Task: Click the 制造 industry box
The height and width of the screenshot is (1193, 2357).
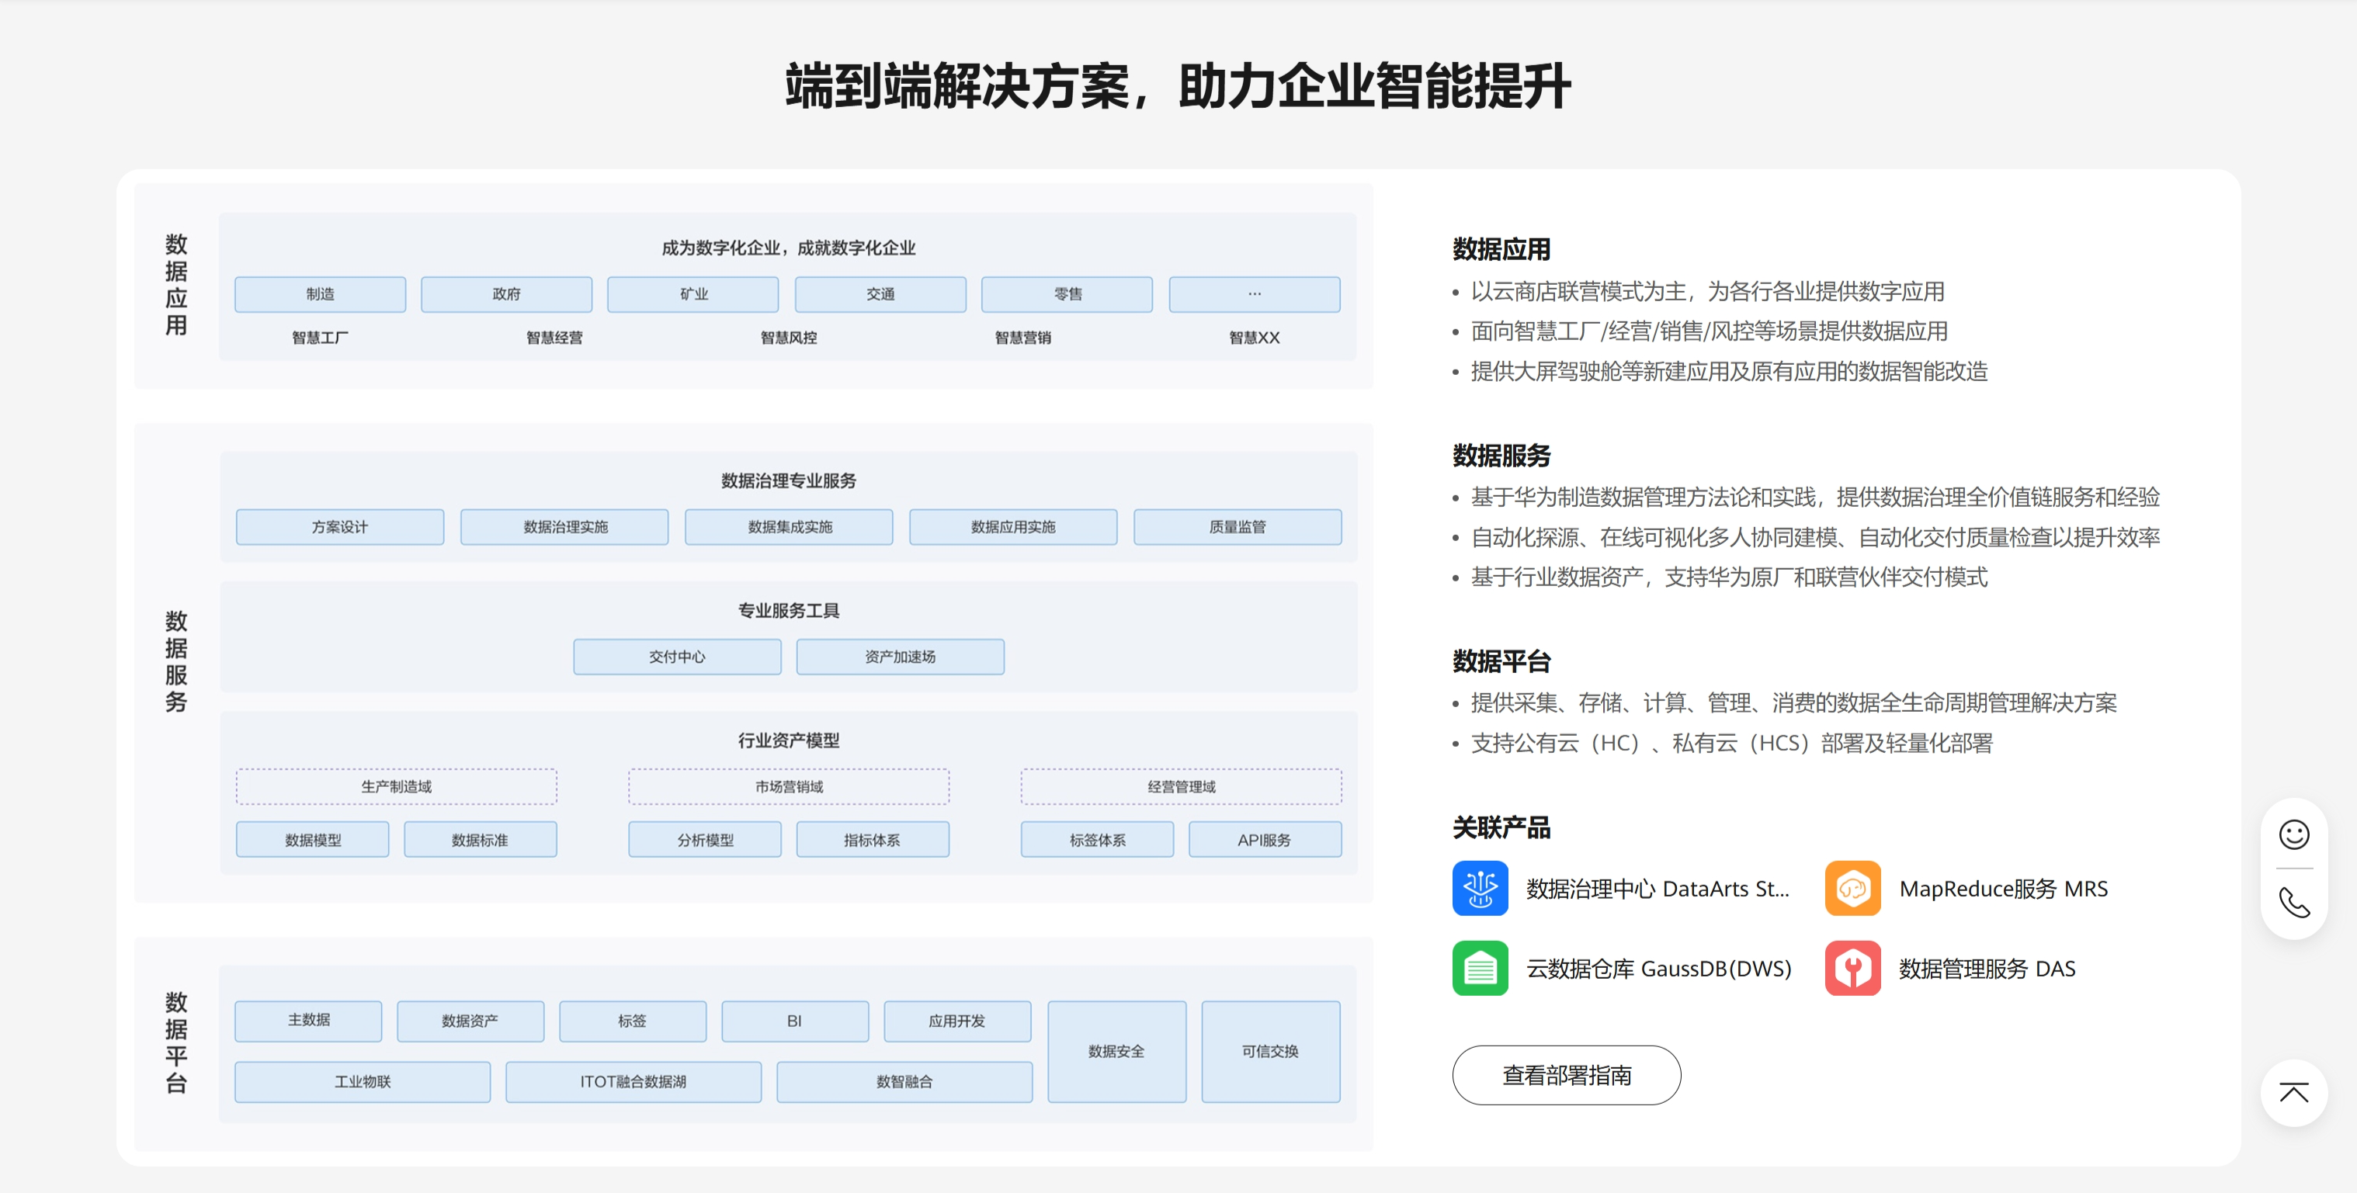Action: click(320, 293)
